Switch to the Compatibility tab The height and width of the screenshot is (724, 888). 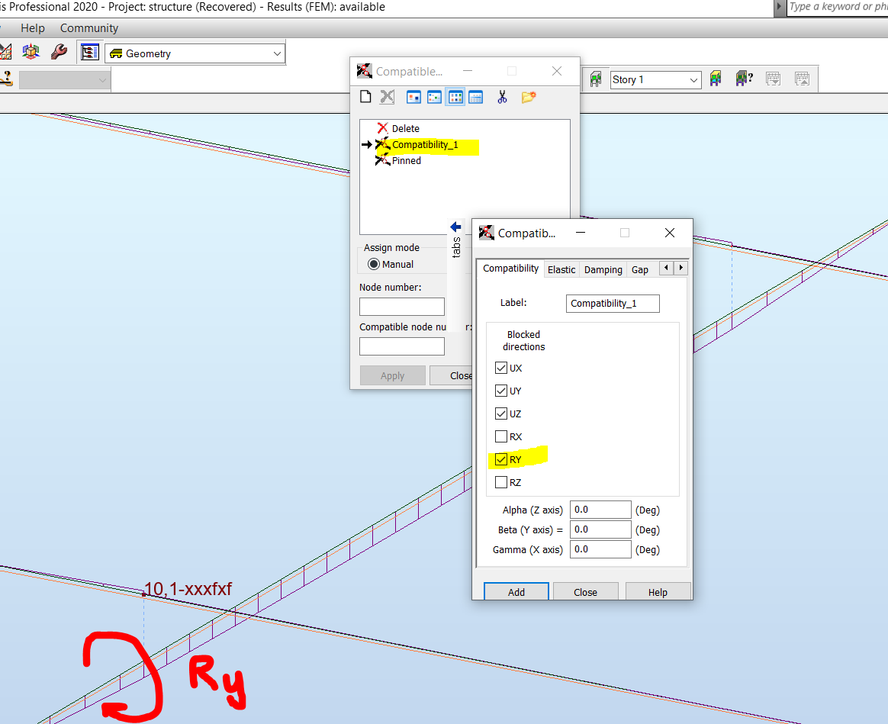pos(511,269)
